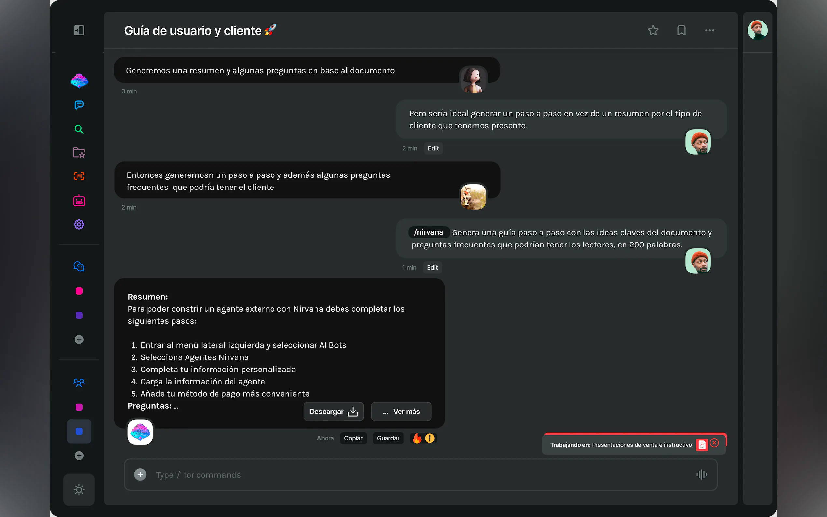
Task: Toggle the bookmark icon in header
Action: (x=681, y=30)
